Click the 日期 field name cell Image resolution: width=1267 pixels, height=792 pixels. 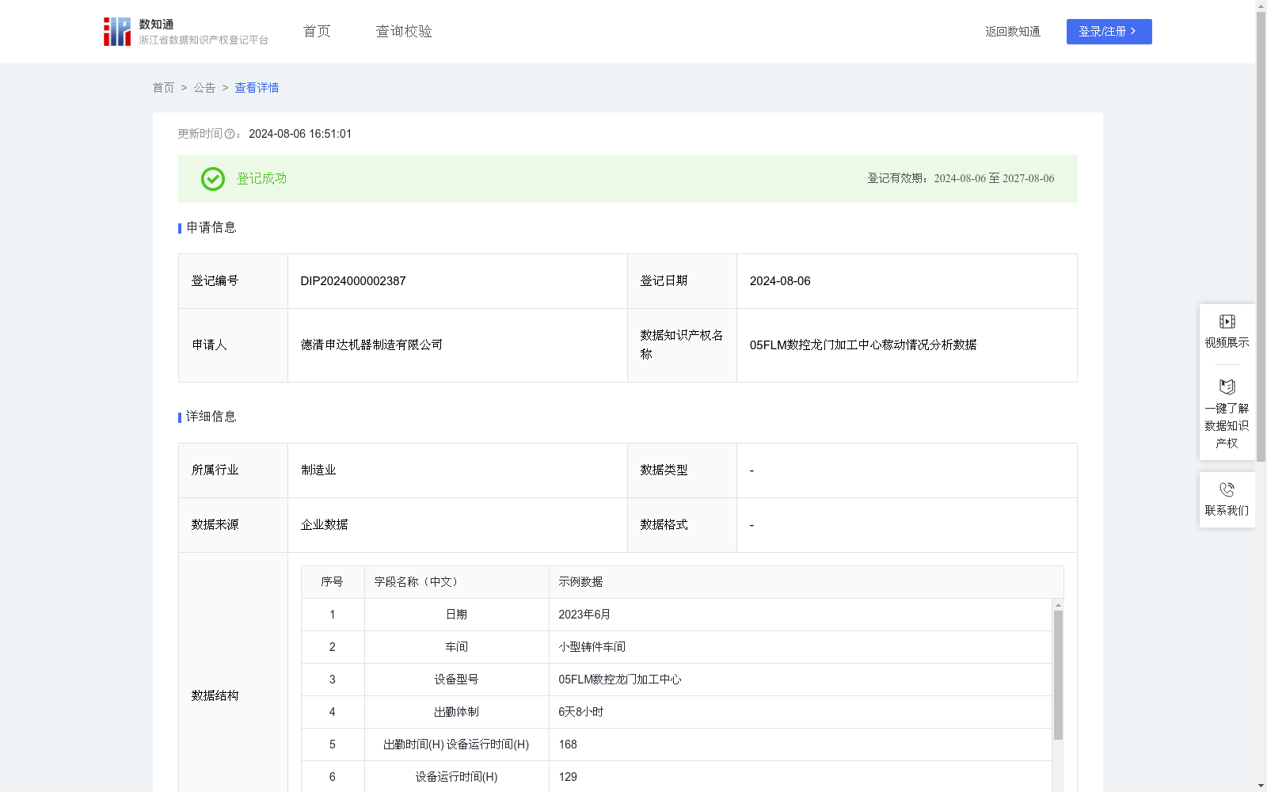pos(456,615)
